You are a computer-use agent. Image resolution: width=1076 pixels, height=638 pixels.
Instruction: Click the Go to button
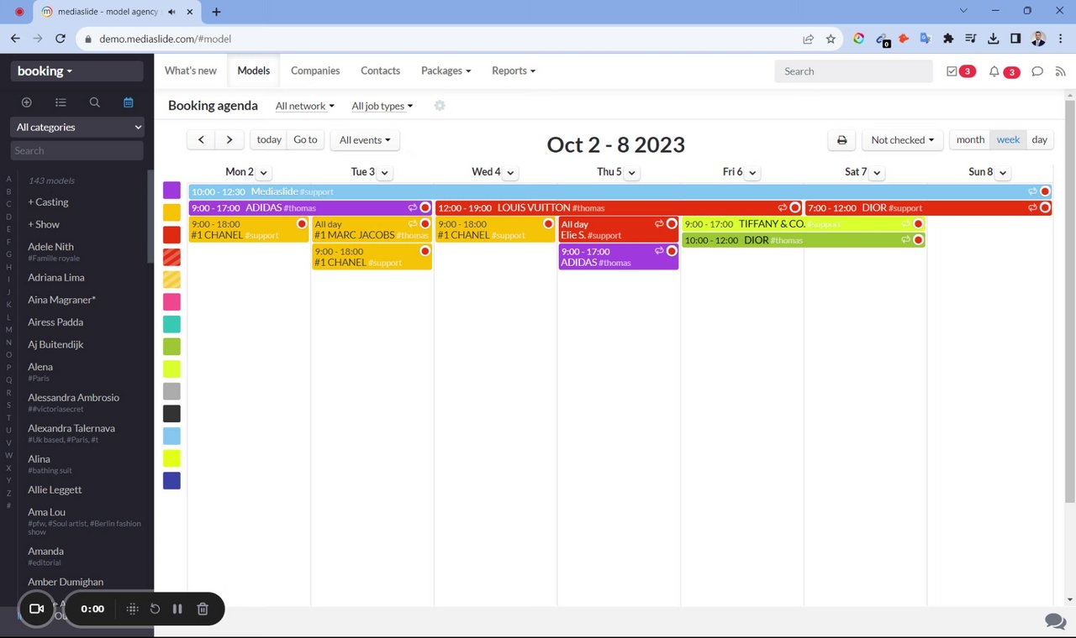(305, 140)
